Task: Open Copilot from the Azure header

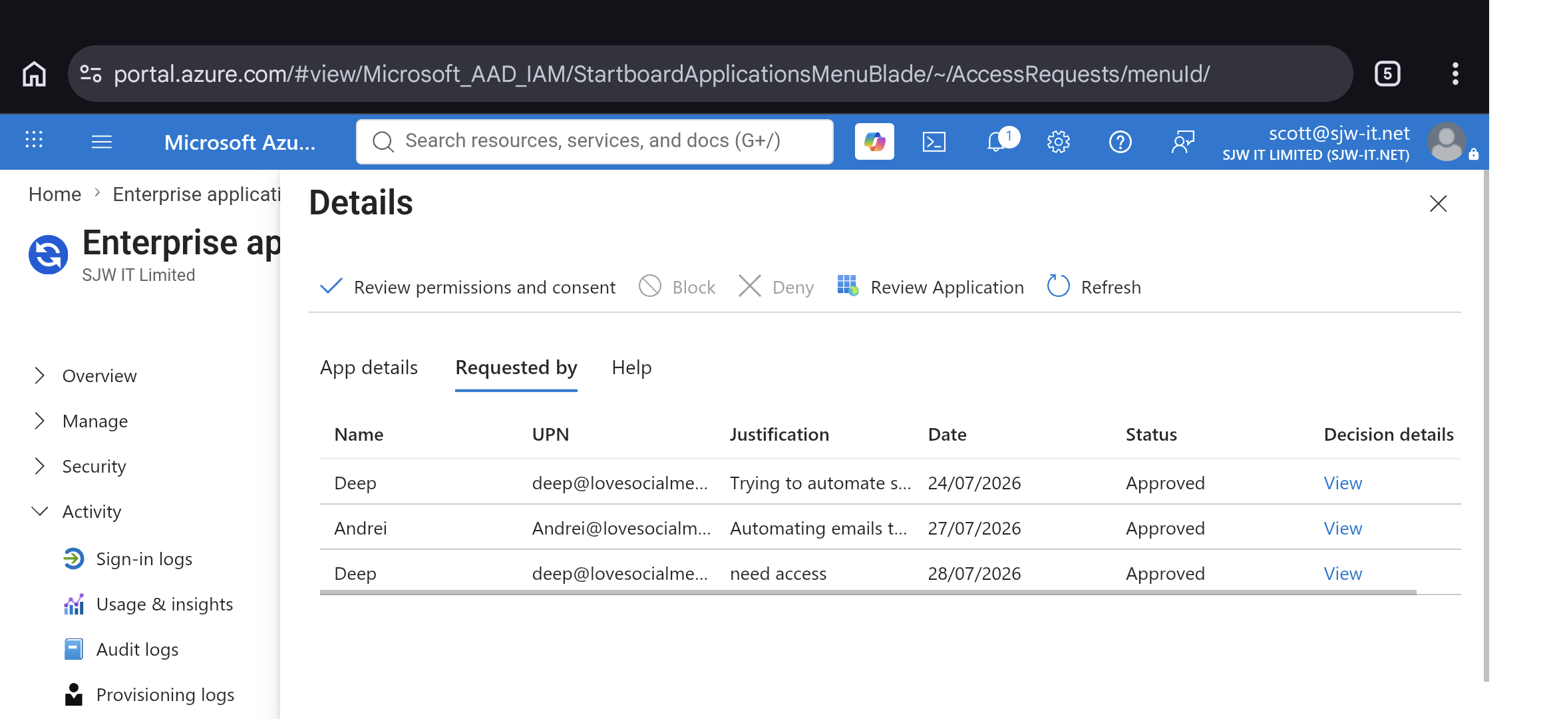Action: pyautogui.click(x=874, y=141)
